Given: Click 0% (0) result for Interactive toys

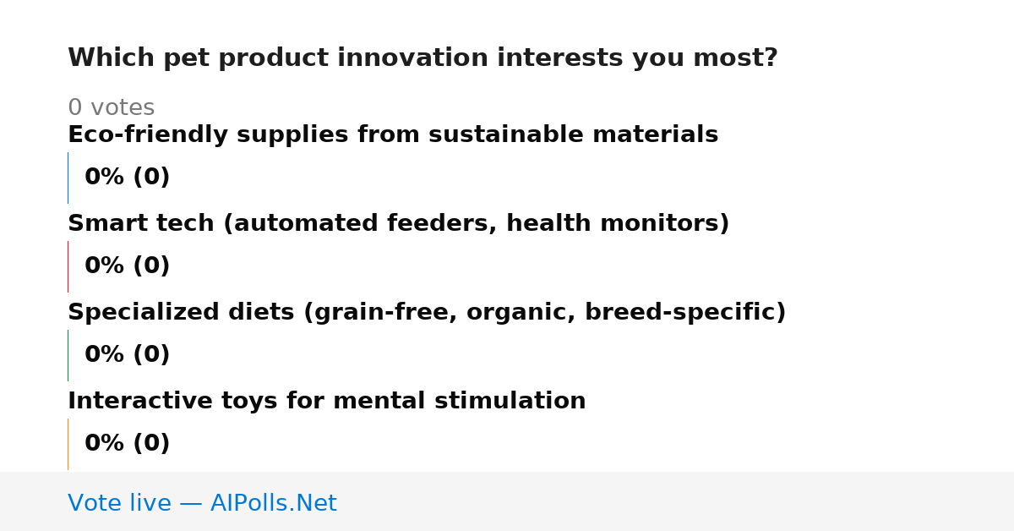Looking at the screenshot, I should tap(128, 444).
